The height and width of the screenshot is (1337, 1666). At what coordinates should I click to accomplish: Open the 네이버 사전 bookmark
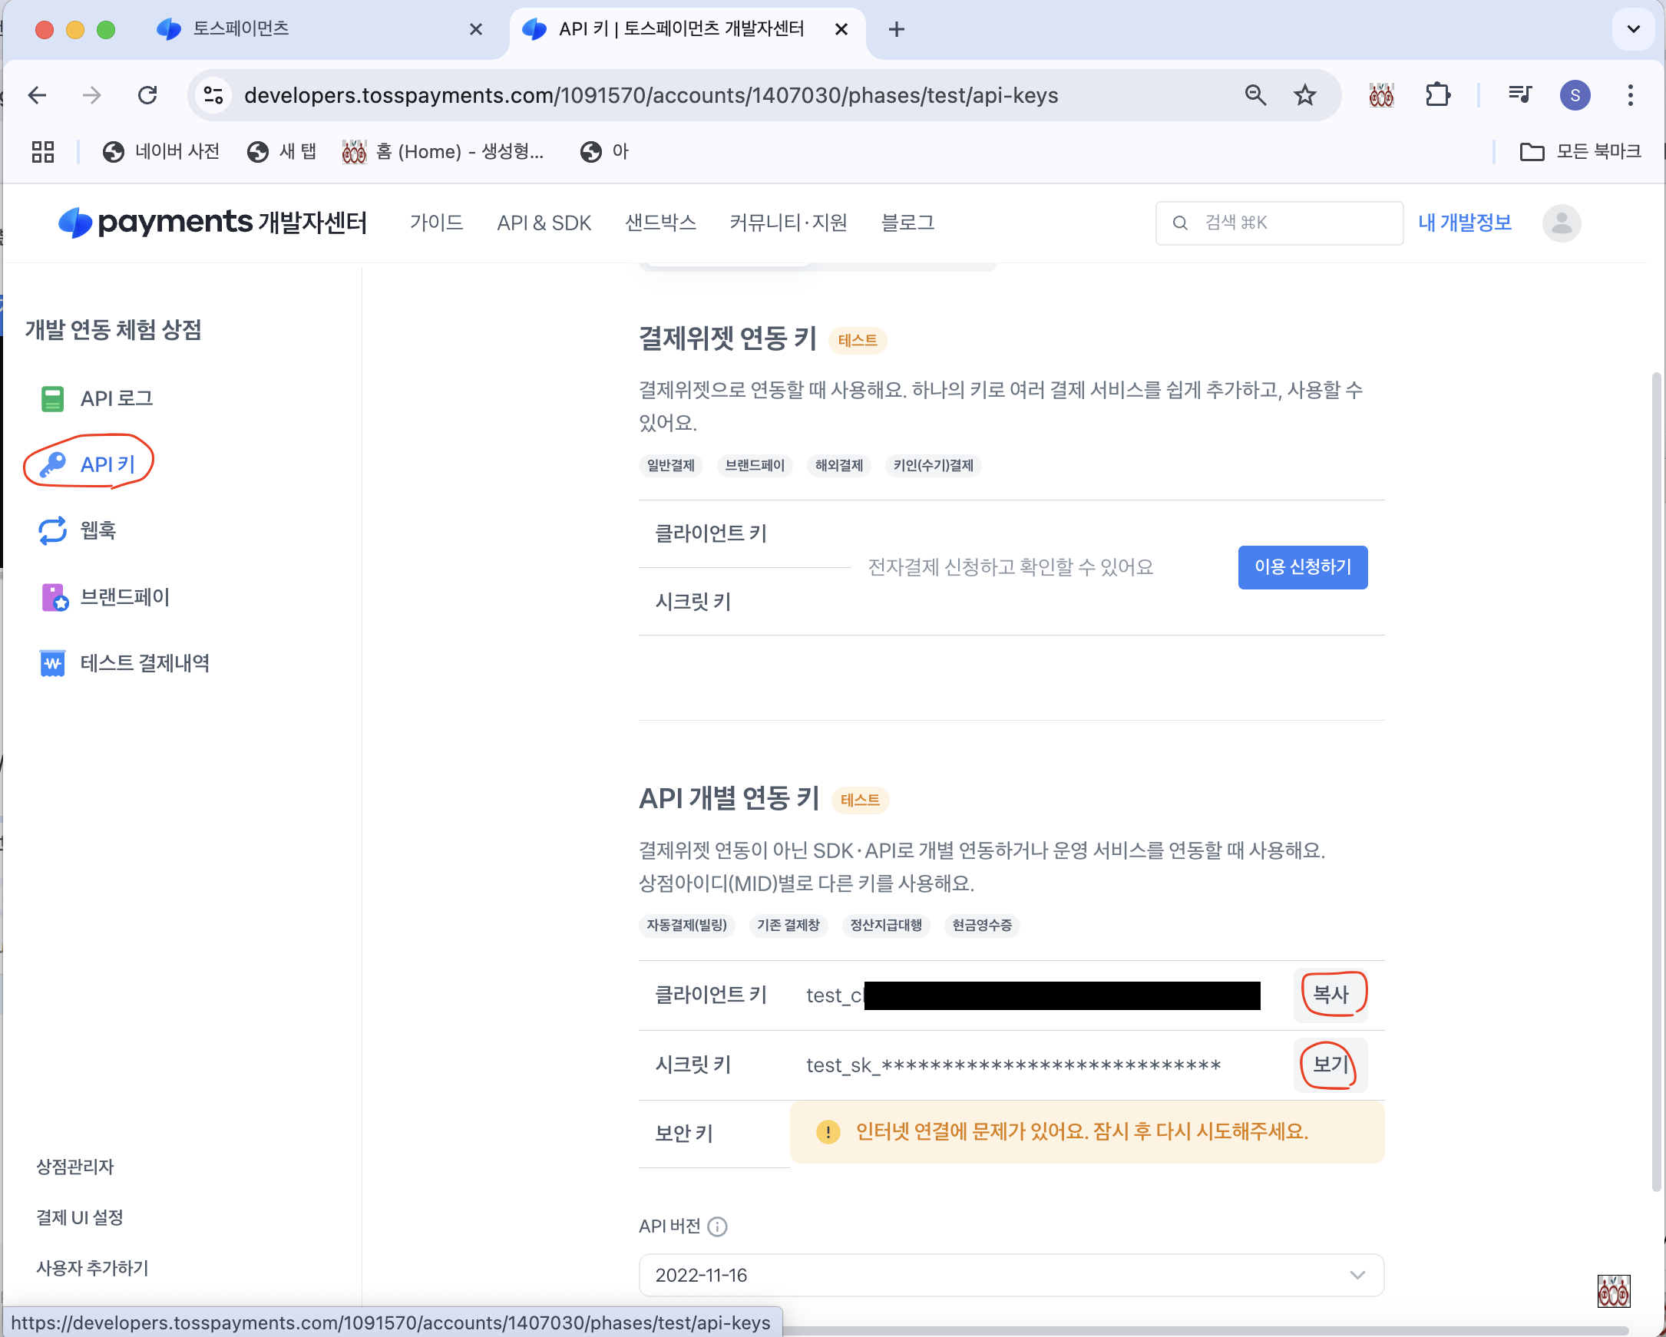click(160, 151)
